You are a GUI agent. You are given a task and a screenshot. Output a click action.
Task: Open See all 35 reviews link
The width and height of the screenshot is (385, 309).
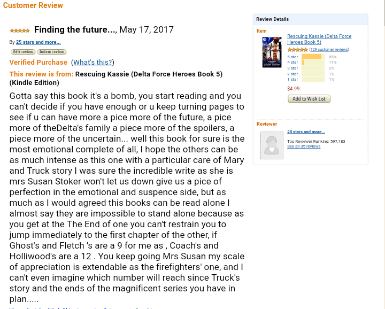pos(304,146)
